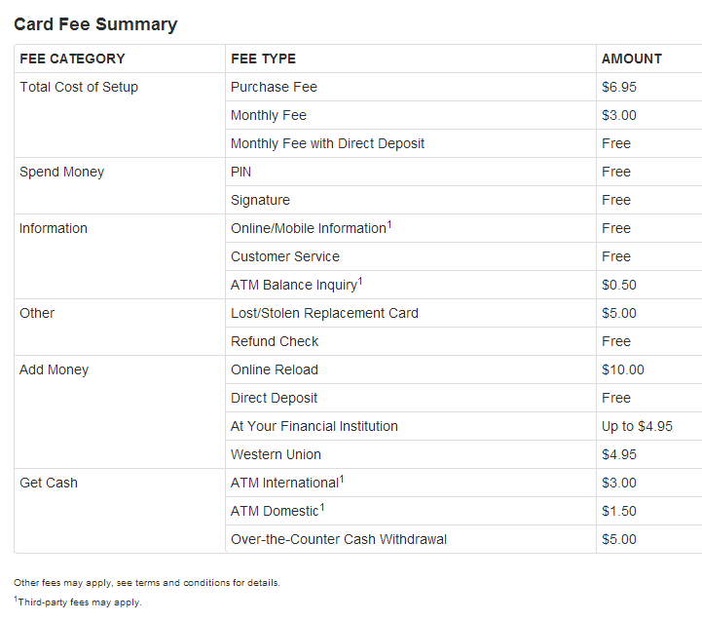The image size is (702, 621).
Task: Select the FEE TYPE column header
Action: coord(263,58)
